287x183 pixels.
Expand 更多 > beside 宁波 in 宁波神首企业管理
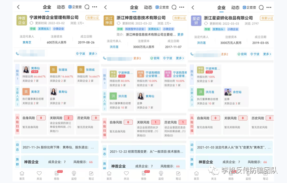pos(93,54)
